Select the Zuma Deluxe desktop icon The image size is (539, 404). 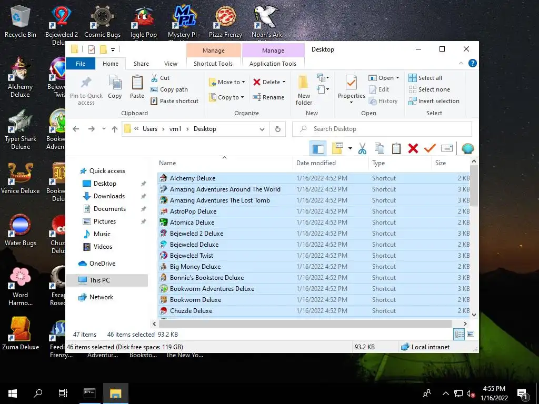pos(21,333)
